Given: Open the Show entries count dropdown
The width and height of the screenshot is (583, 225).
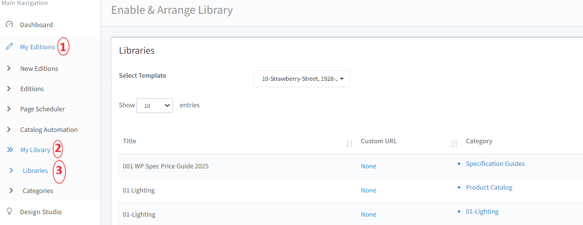Looking at the screenshot, I should pyautogui.click(x=154, y=105).
